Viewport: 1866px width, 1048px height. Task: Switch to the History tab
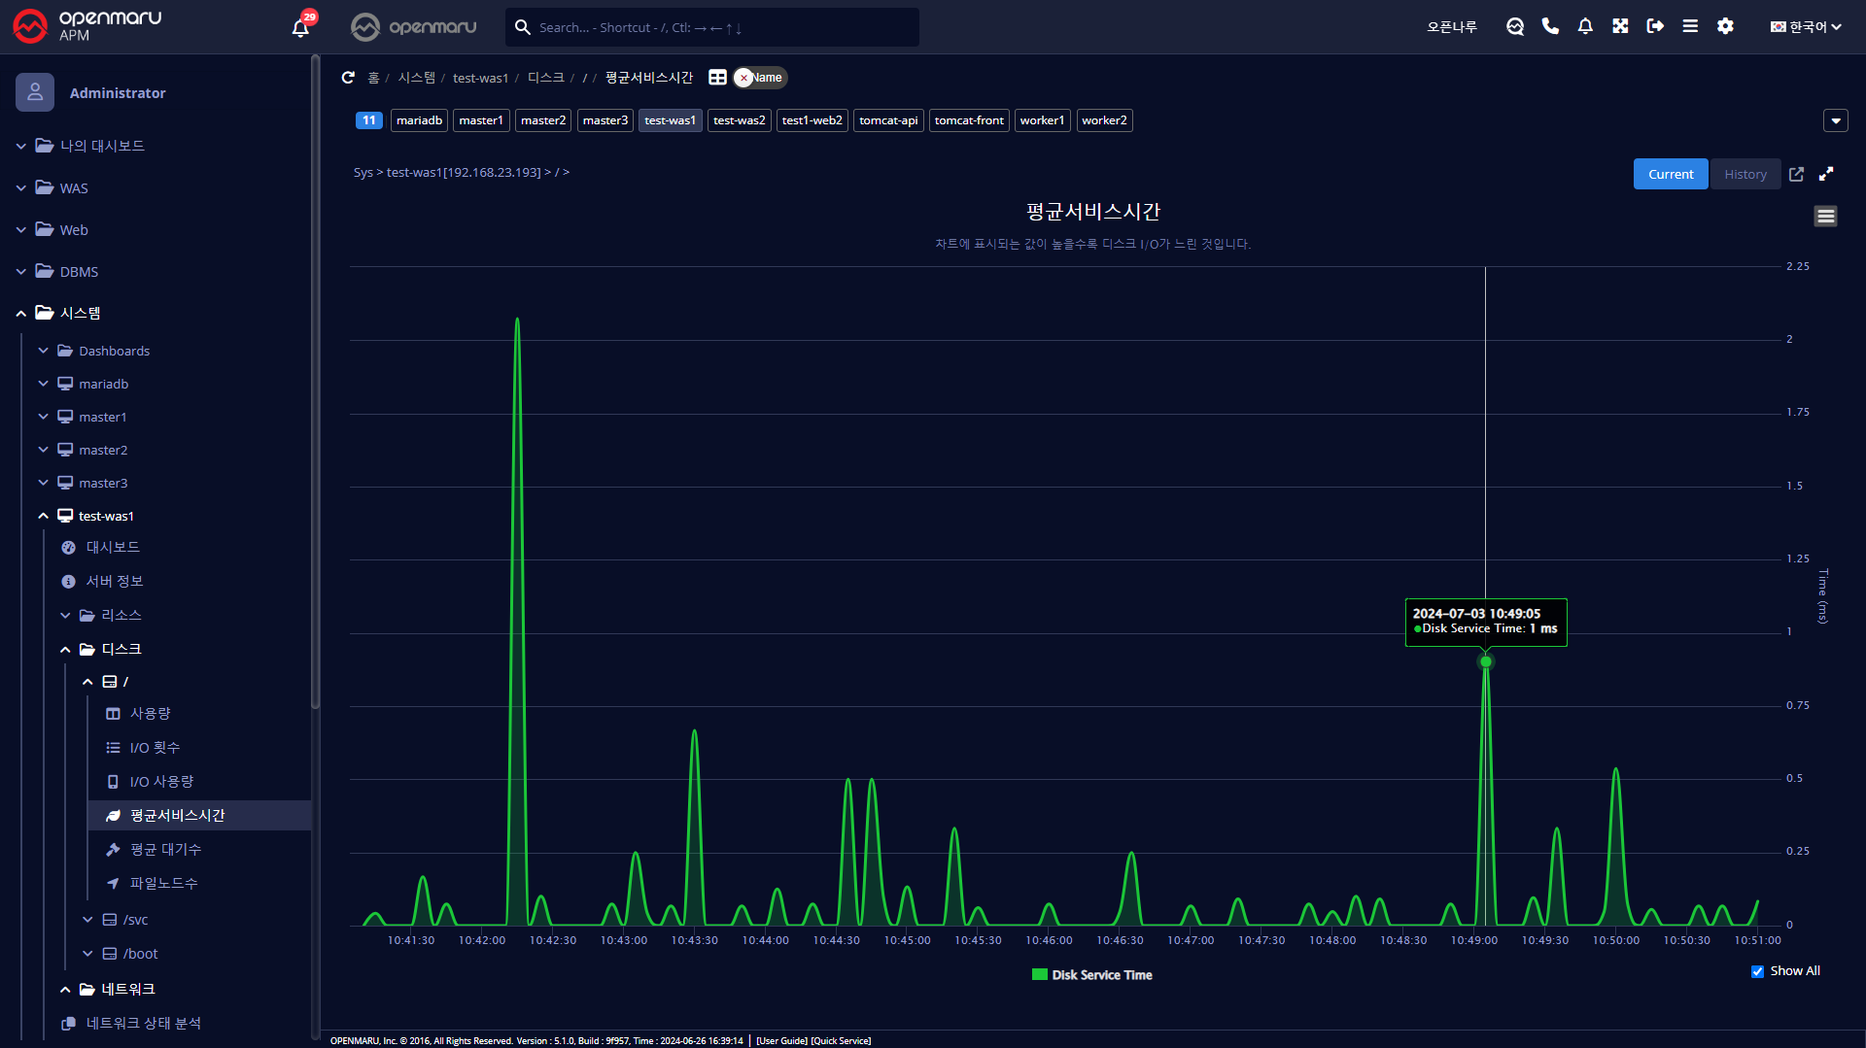click(x=1745, y=175)
